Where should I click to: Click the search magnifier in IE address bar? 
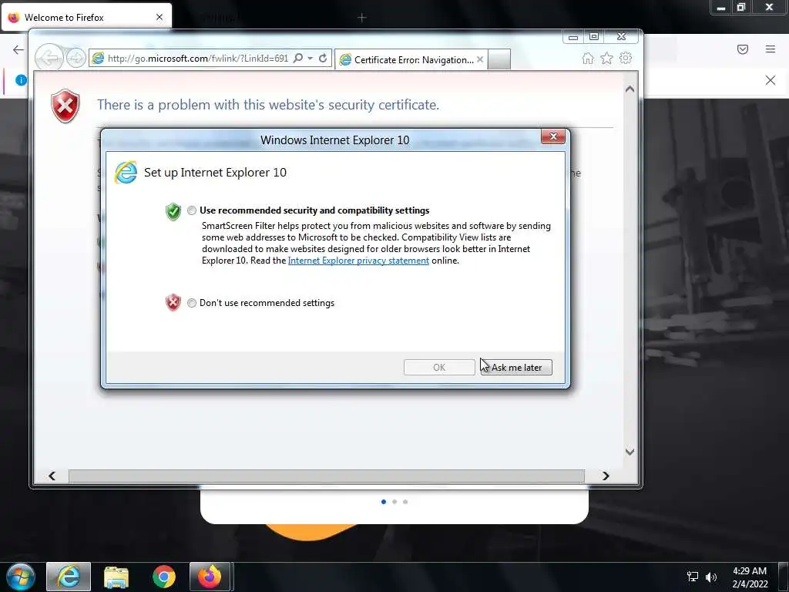(298, 58)
